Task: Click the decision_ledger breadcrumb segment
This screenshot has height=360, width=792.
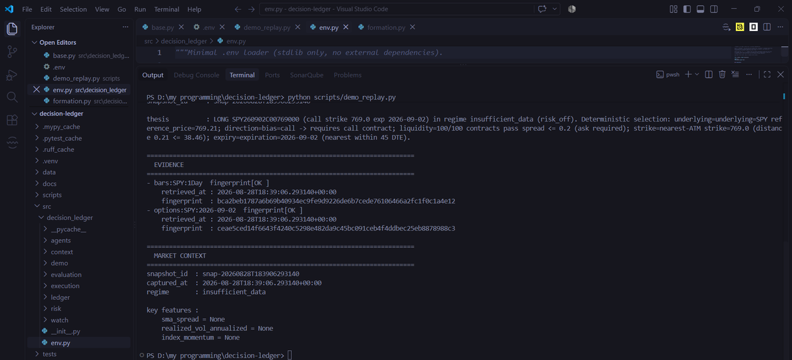Action: point(183,41)
